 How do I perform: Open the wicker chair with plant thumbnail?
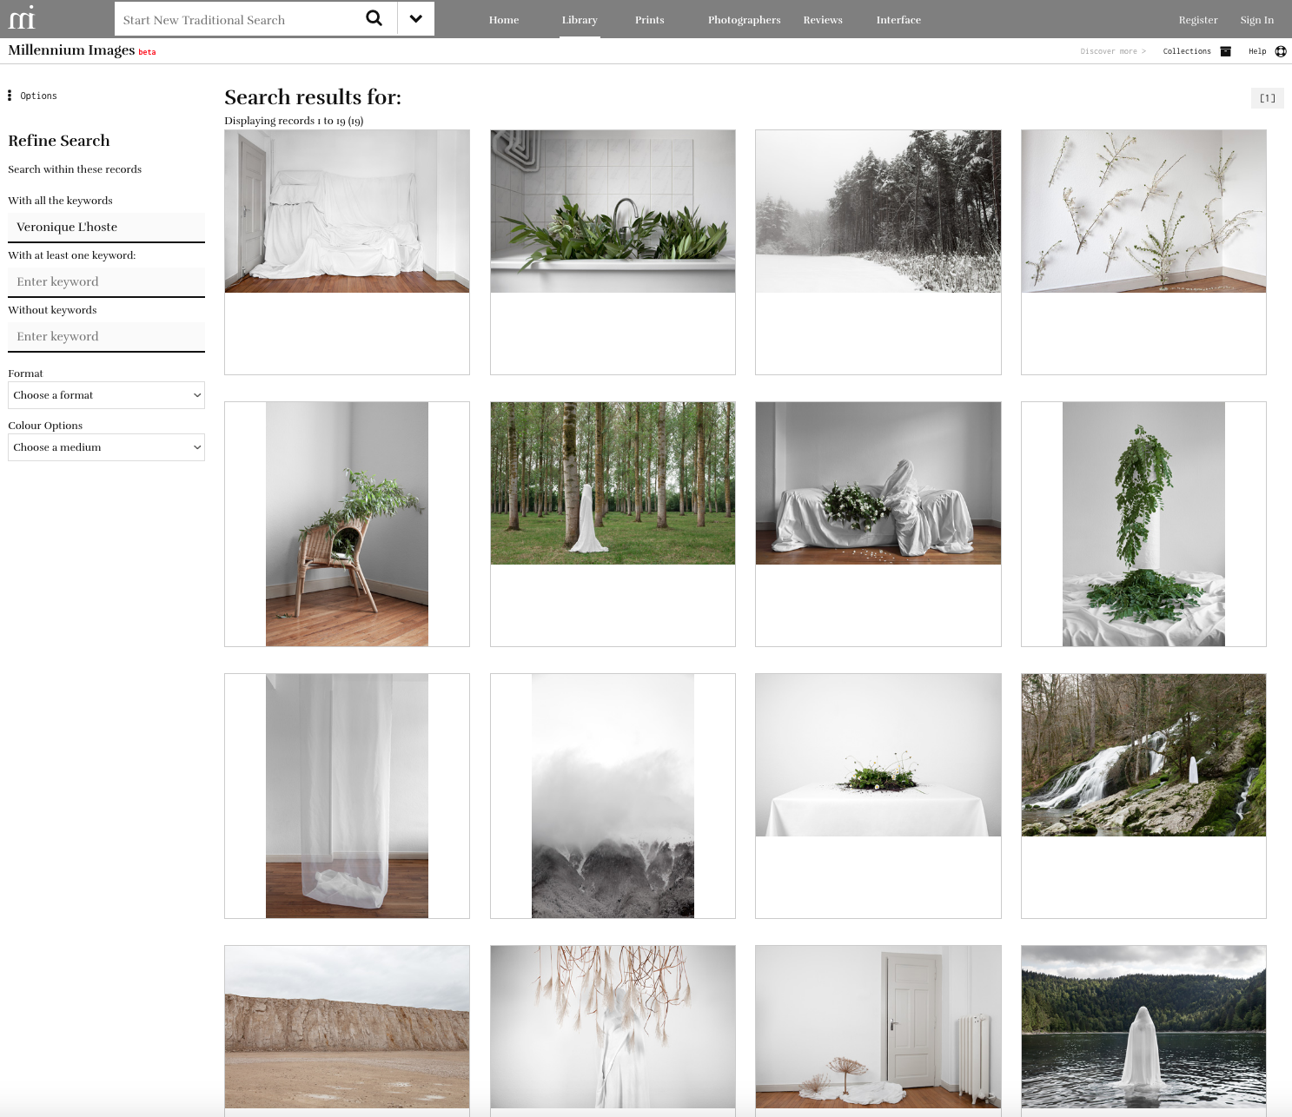[347, 524]
